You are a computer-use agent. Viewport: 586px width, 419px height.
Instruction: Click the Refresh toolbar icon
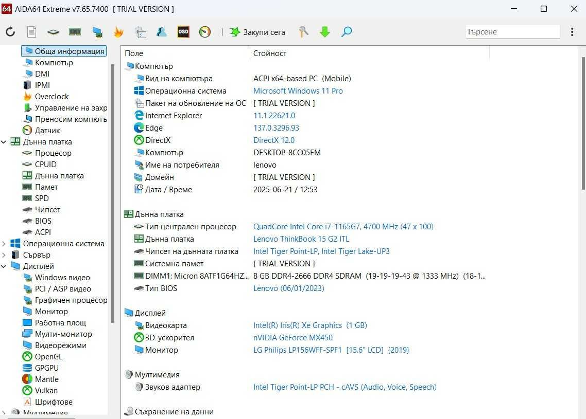click(10, 32)
